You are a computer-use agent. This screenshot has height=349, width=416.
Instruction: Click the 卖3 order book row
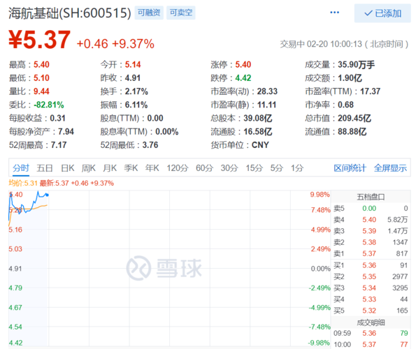(371, 231)
